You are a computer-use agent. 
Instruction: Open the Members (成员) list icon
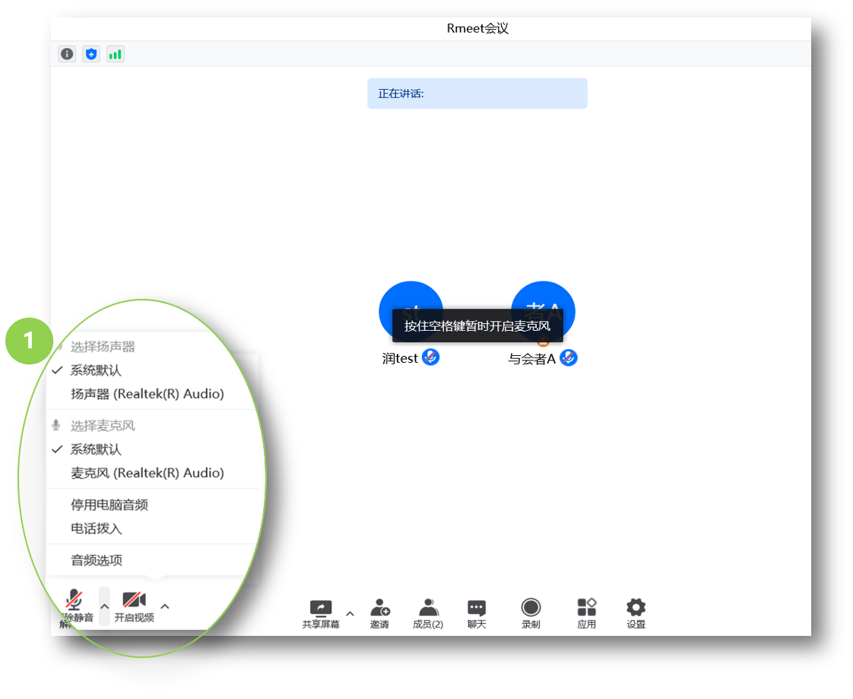pos(428,608)
